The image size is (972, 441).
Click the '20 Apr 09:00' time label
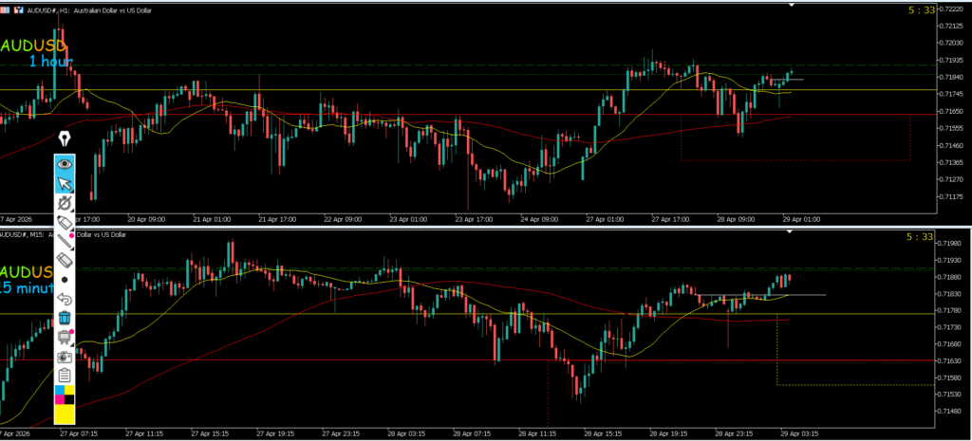click(146, 219)
